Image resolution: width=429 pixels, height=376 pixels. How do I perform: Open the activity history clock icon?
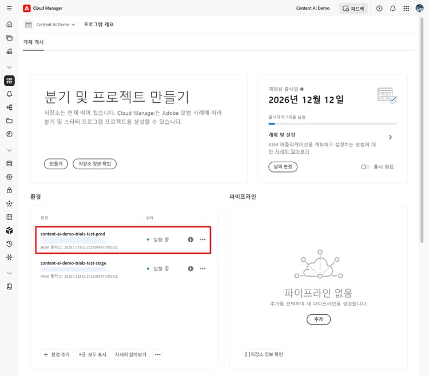tap(9, 244)
